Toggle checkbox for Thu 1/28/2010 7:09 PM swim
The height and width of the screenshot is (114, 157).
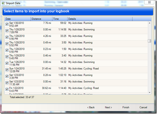(x=7, y=31)
